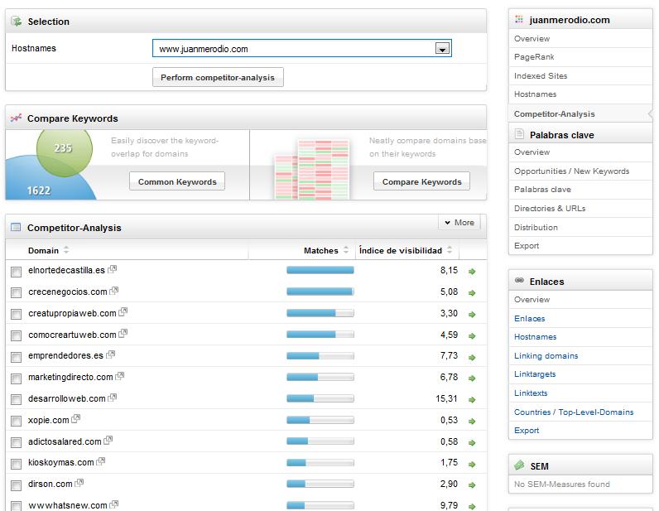Screen dimensions: 659x511
Task: Click Perform competitor-analysis button
Action: pyautogui.click(x=218, y=77)
